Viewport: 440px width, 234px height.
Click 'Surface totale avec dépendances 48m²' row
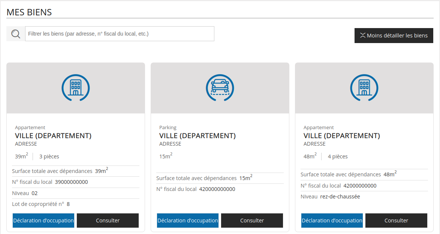click(x=364, y=174)
